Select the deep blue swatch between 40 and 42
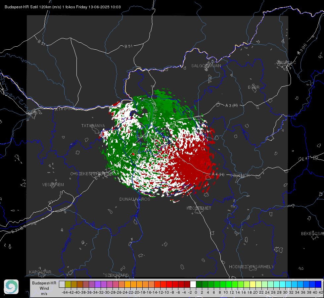The width and height of the screenshot is (324, 298). 318,284
